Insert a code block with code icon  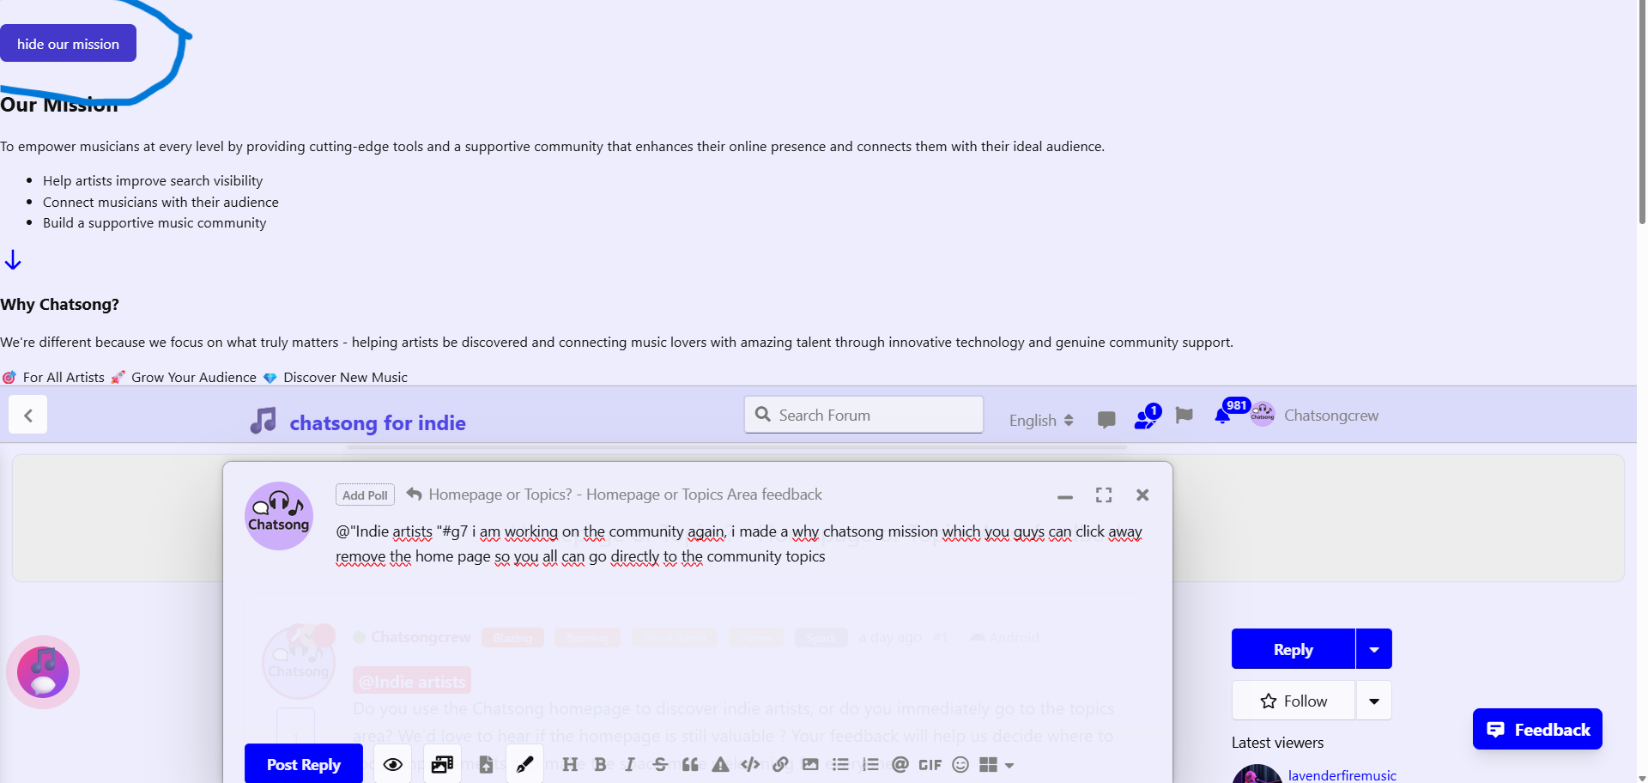click(750, 765)
